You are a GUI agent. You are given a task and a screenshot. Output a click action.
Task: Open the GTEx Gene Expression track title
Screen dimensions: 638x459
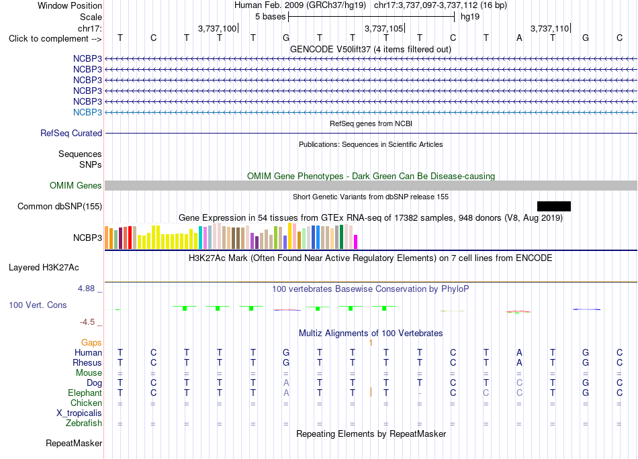[x=371, y=218]
